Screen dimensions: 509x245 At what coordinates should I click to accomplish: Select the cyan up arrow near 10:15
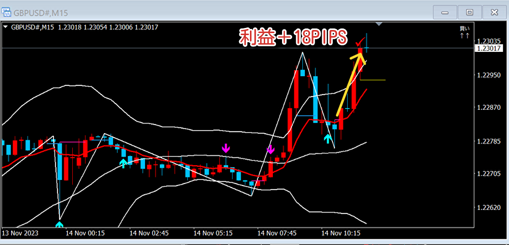(x=328, y=139)
